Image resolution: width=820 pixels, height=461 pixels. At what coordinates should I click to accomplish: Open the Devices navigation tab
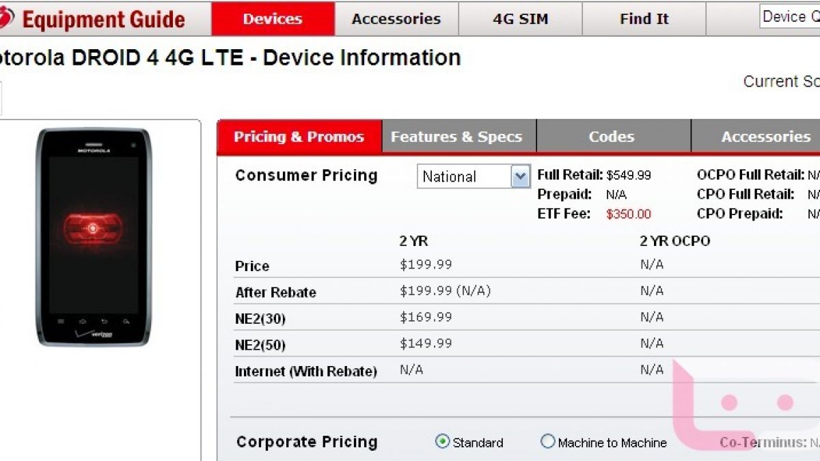pyautogui.click(x=273, y=19)
